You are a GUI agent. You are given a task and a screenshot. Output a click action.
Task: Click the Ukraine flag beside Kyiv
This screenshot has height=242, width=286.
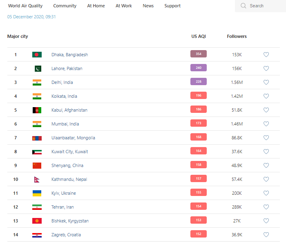tap(37, 193)
